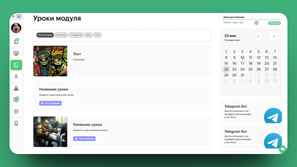Viewport: 297px width, 167px height.
Task: Go to next month in calendar
Action: [273, 37]
